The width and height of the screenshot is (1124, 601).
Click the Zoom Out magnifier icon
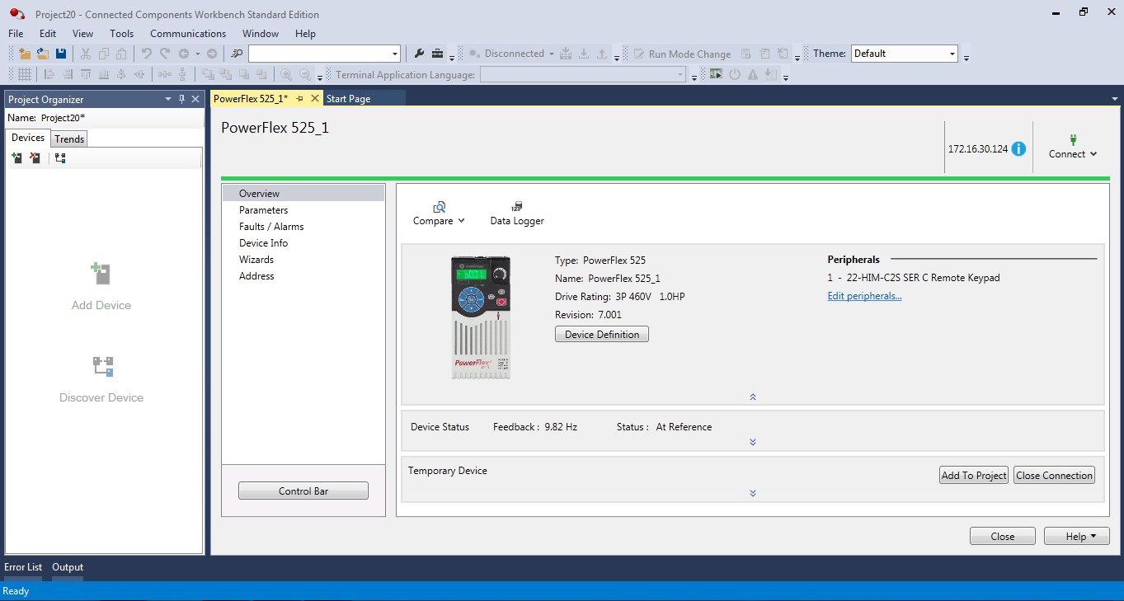(x=305, y=74)
